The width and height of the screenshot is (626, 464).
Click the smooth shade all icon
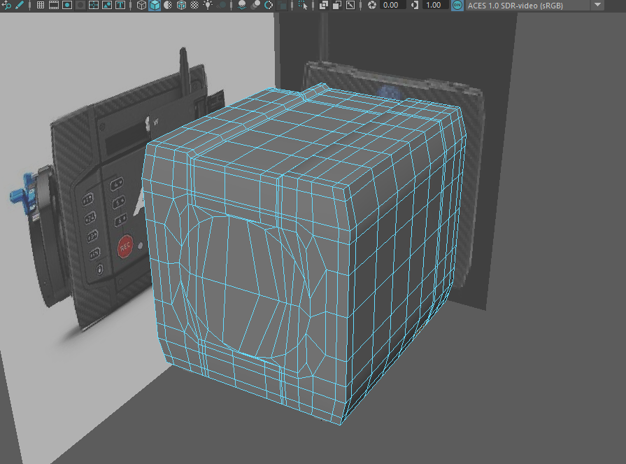tap(155, 5)
